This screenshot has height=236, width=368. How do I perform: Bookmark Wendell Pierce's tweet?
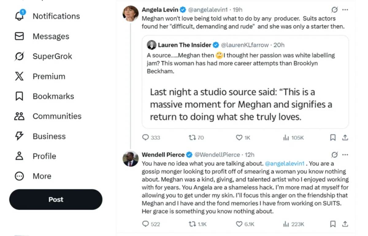(333, 224)
